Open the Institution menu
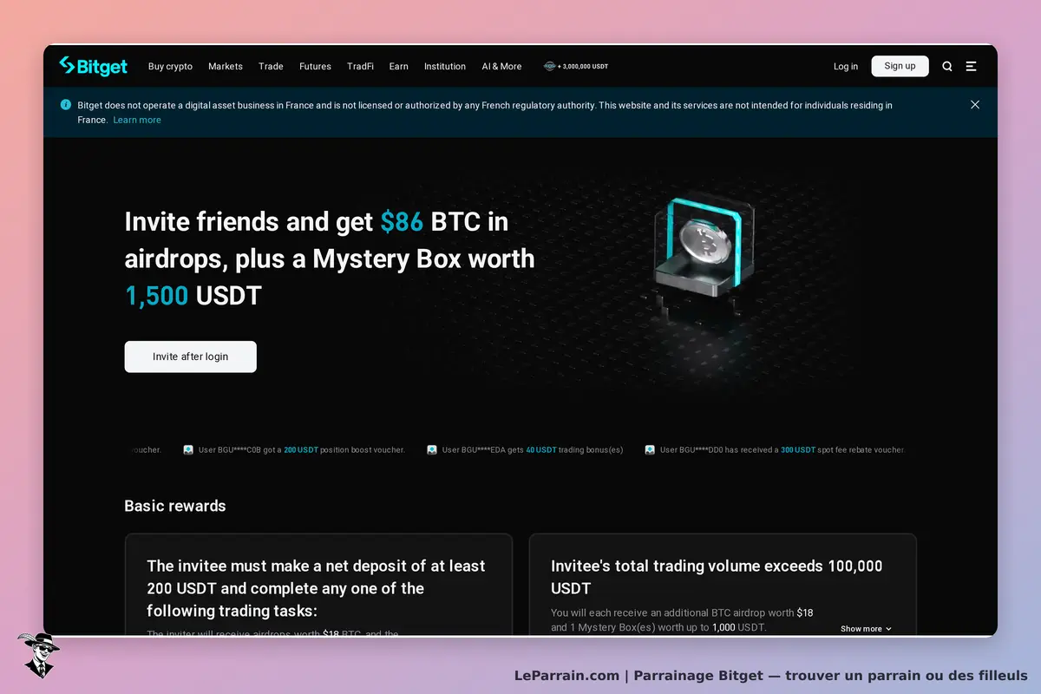The image size is (1041, 694). pyautogui.click(x=445, y=66)
